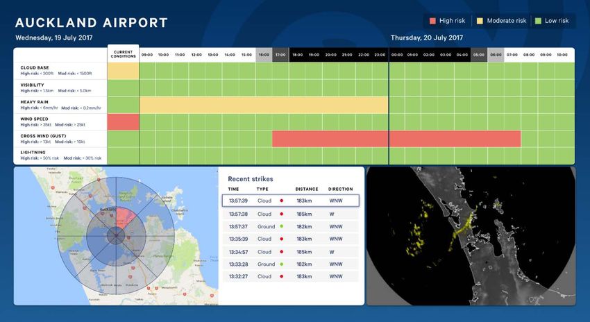Select the 13:57:37 Ground strike row
This screenshot has width=590, height=322.
click(290, 226)
